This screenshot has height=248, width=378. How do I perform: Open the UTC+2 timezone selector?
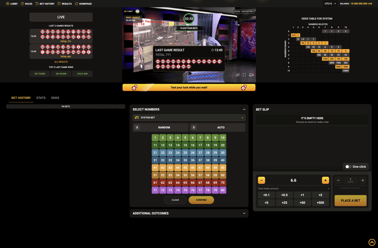[x=330, y=4]
